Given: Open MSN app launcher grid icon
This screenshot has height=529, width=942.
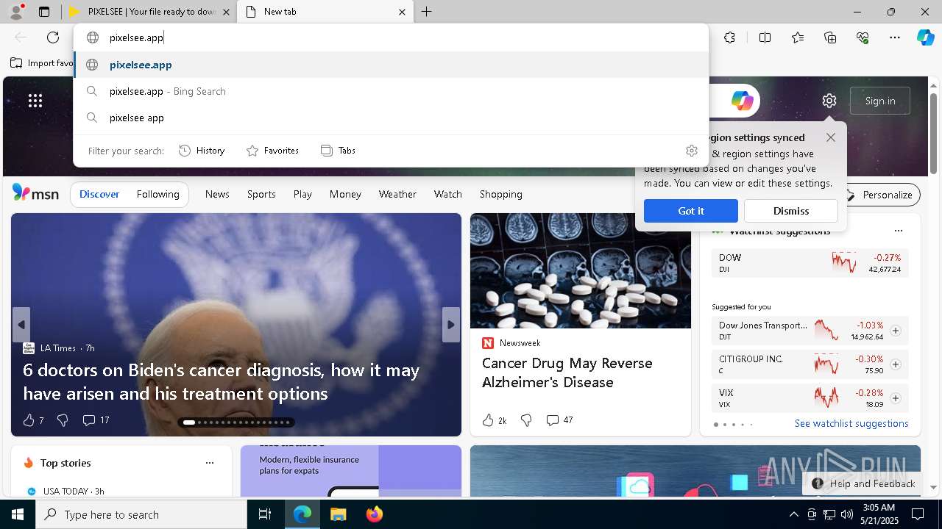Looking at the screenshot, I should click(x=35, y=101).
